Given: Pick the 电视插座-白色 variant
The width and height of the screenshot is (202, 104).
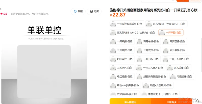Looking at the screenshot, I should pos(182,76).
